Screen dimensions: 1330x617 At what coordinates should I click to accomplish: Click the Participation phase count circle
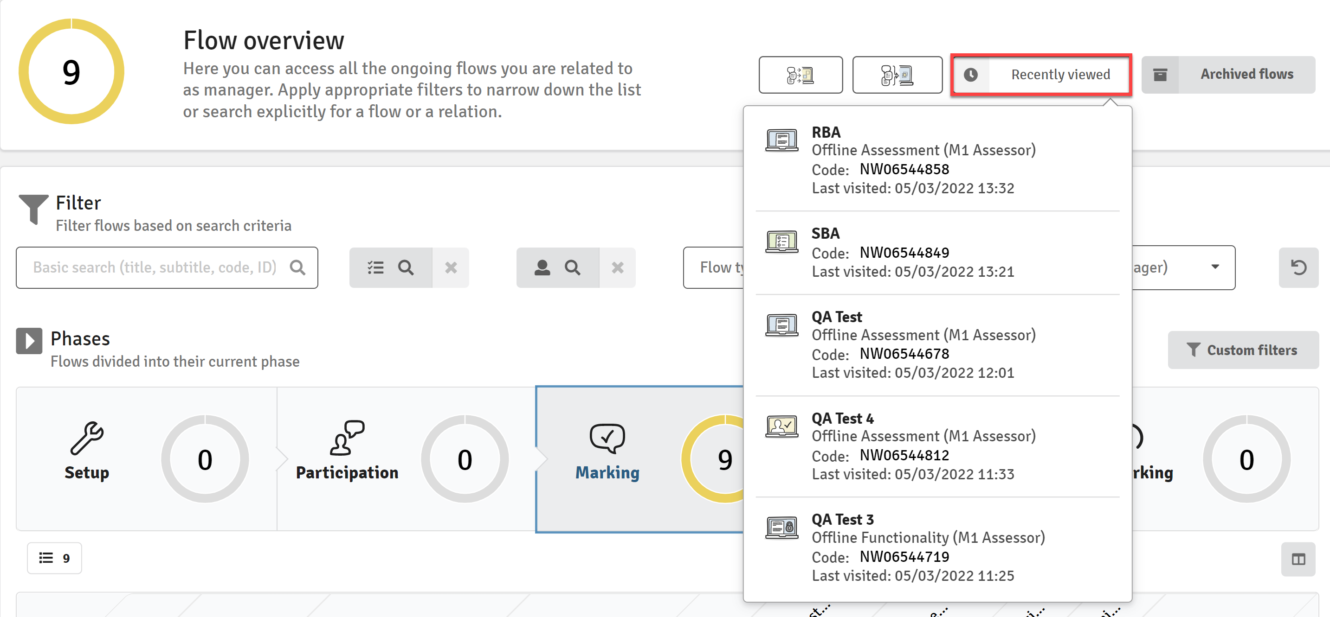tap(465, 458)
